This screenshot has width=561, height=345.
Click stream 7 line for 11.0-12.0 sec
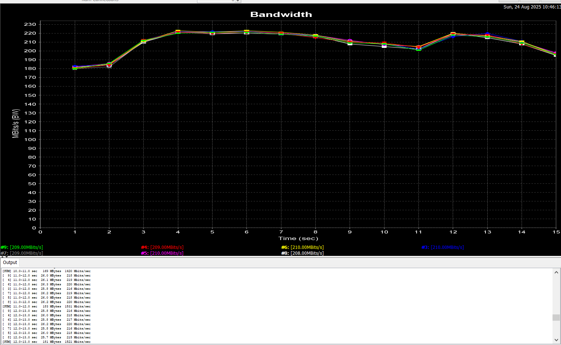[46, 293]
